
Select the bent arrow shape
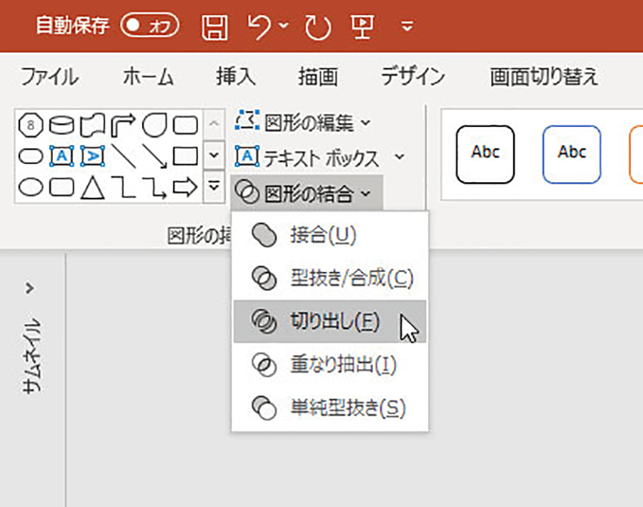pos(123,124)
